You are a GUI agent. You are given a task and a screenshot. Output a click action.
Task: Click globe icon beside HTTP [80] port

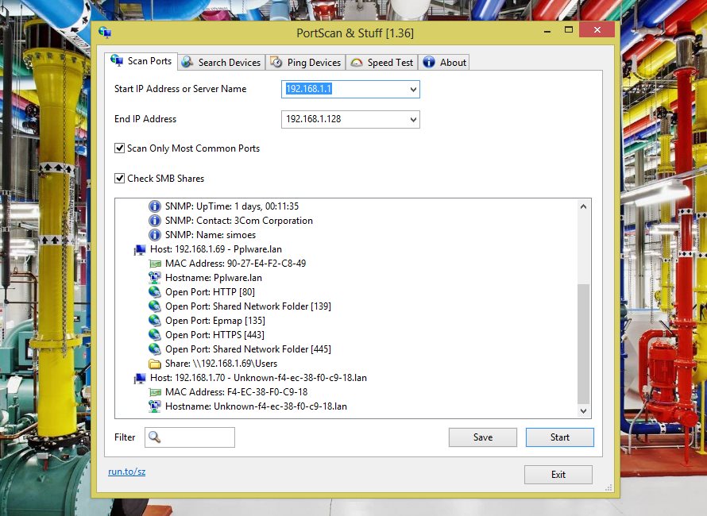155,292
